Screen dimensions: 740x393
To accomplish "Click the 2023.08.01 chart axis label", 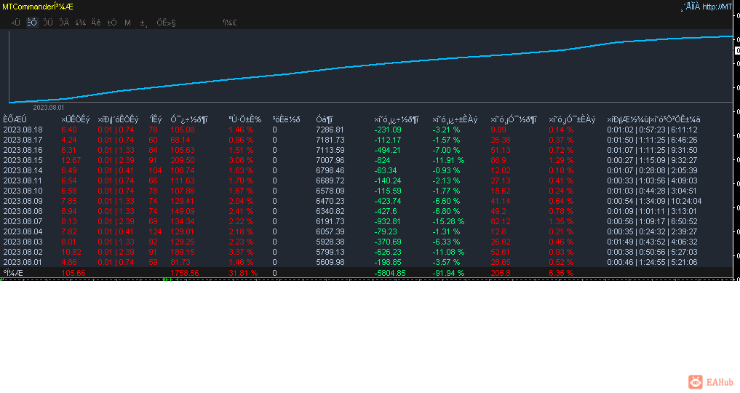I will pos(49,108).
